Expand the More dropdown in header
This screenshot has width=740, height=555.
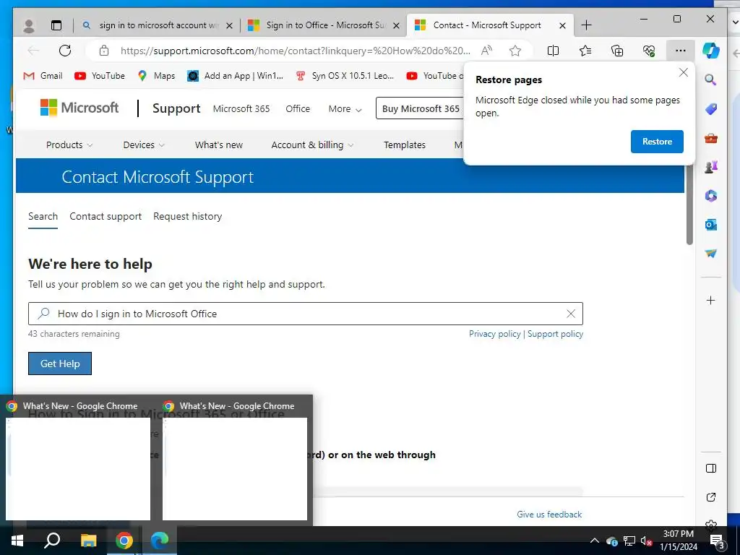click(345, 109)
